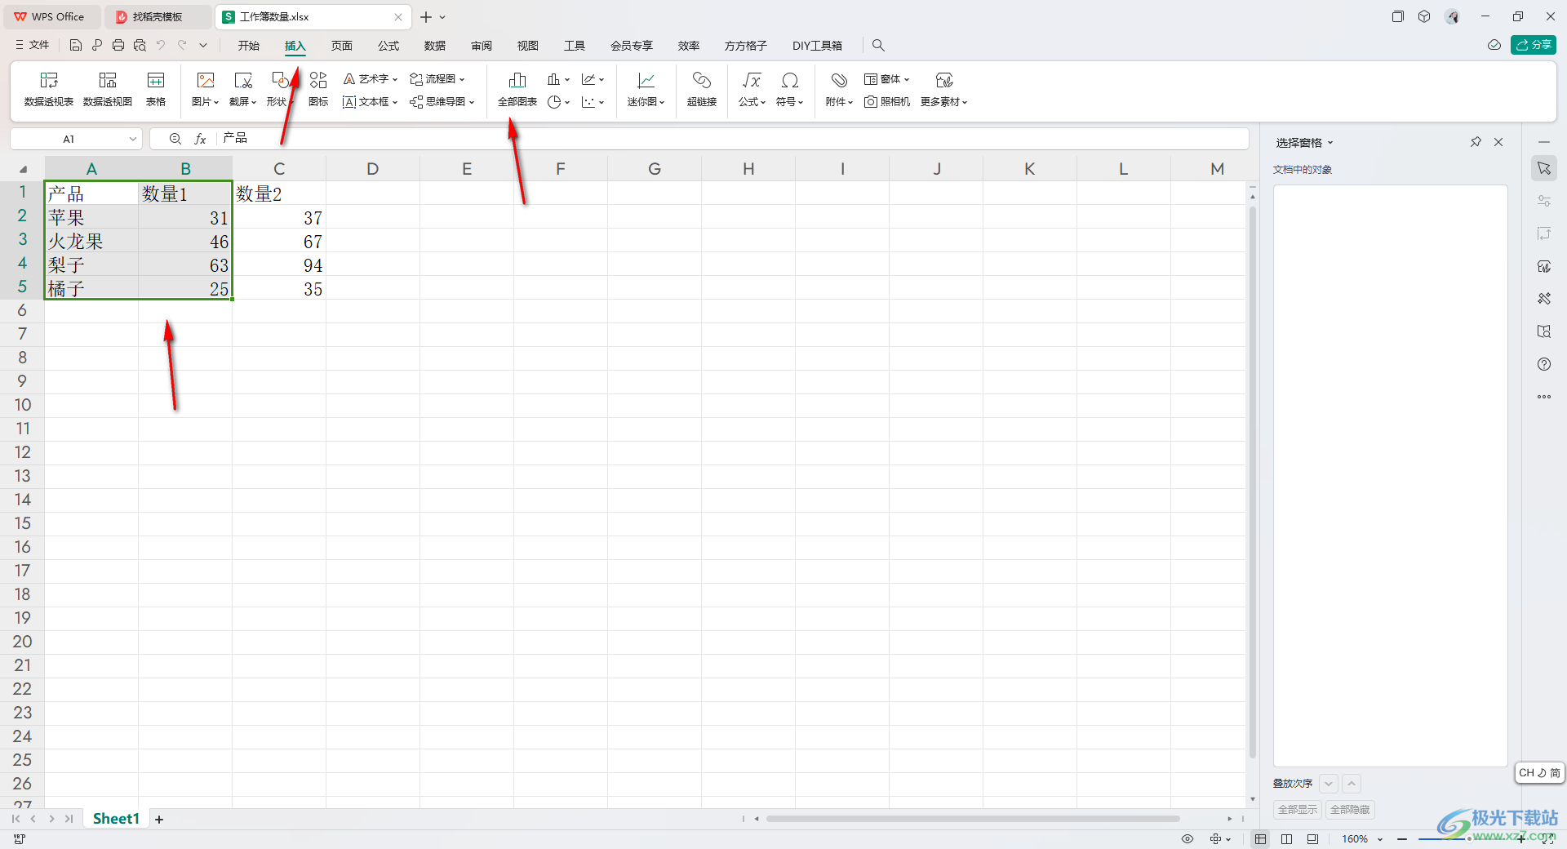Insert a PivotChart (数据透视图)
The width and height of the screenshot is (1567, 849).
coord(108,89)
